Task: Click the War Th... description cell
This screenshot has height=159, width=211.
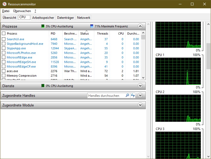Action: tap(71, 71)
